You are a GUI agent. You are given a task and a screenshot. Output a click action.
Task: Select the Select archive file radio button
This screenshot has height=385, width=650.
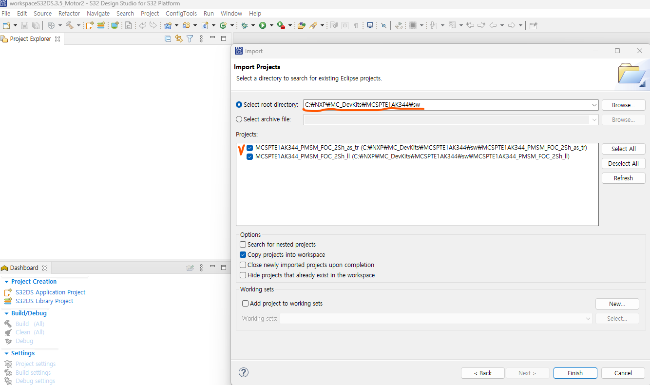[x=239, y=119]
